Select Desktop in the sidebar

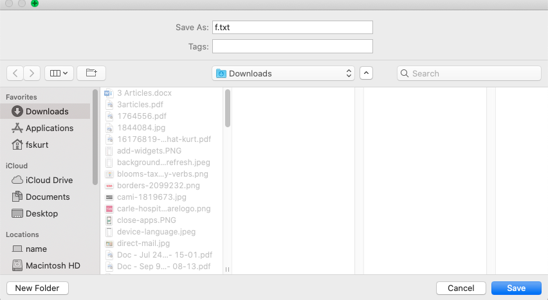(46, 214)
